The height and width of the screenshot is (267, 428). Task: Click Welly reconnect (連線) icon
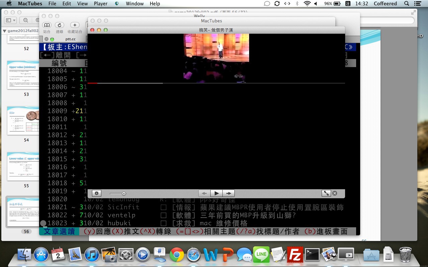[60, 25]
